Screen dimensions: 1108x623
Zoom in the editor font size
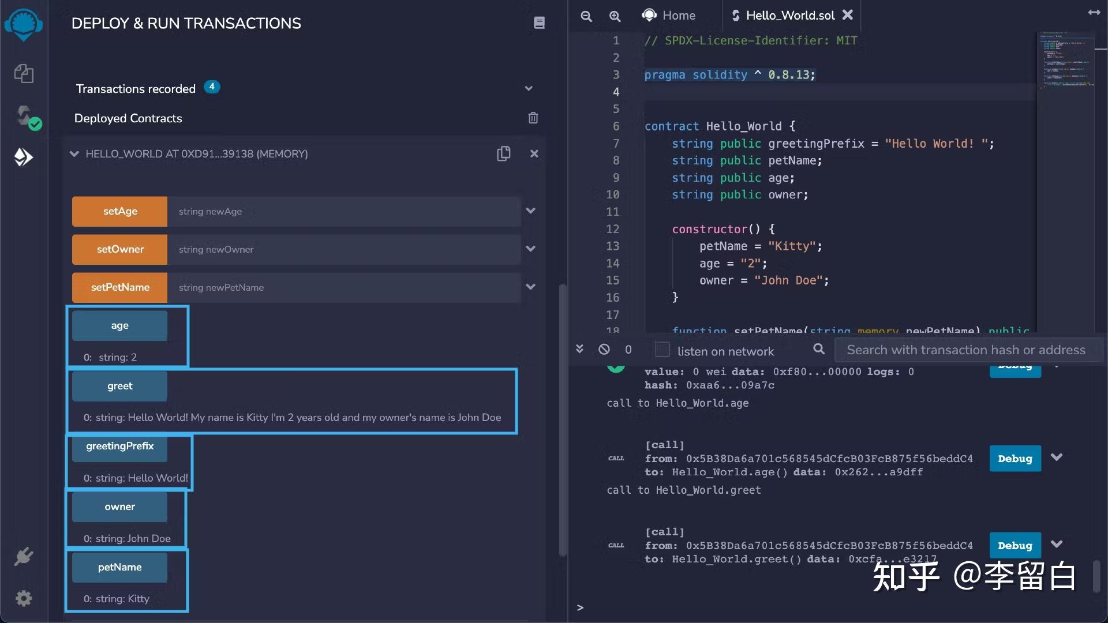point(615,16)
